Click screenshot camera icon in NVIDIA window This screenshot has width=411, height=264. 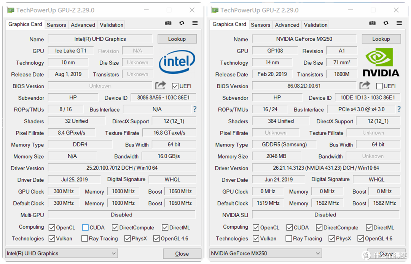click(372, 23)
